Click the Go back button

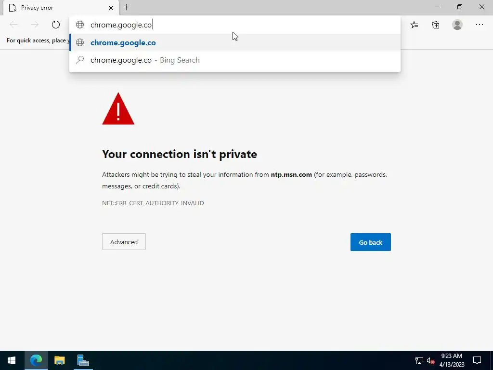tap(370, 242)
